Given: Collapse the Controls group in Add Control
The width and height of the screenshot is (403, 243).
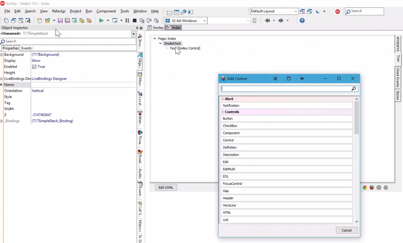Looking at the screenshot, I should click(223, 112).
